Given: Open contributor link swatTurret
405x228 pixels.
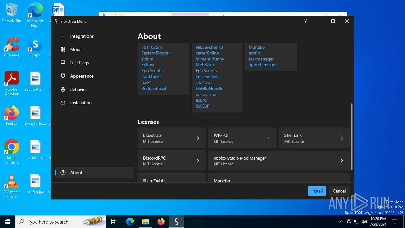Looking at the screenshot, I should pyautogui.click(x=152, y=77).
